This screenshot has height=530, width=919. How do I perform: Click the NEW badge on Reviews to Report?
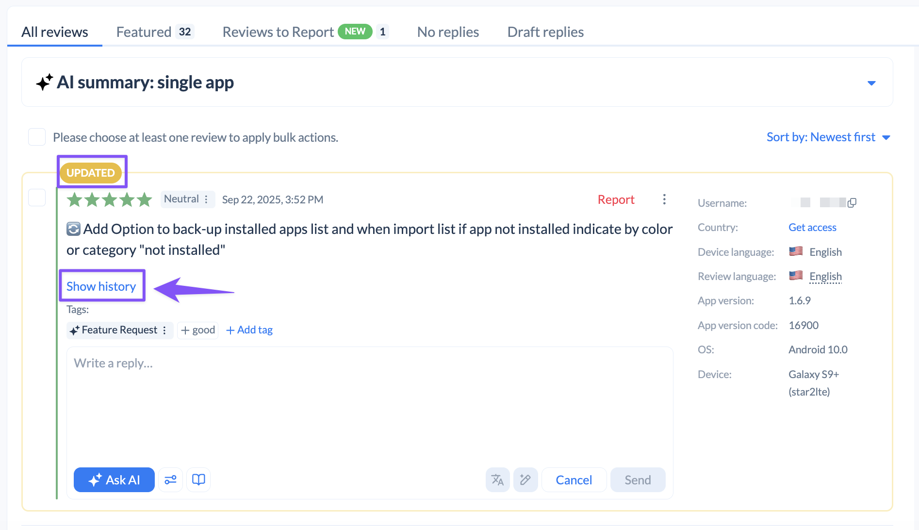click(355, 32)
